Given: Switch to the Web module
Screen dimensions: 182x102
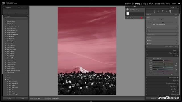Looking at the screenshot, I should point(174,4).
